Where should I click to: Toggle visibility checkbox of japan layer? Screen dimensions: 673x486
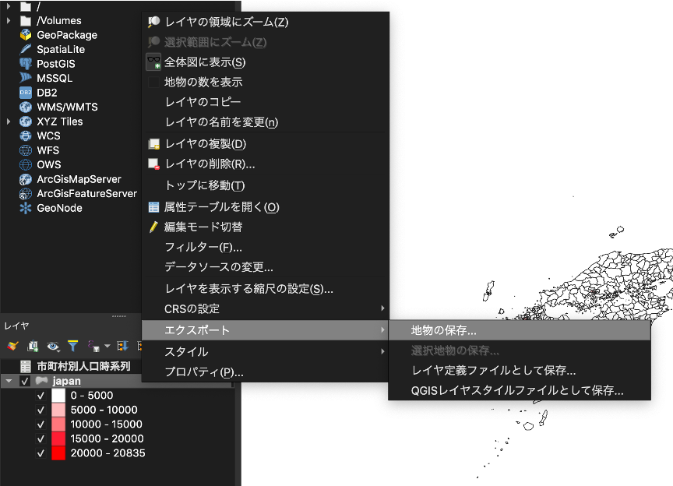pos(25,381)
